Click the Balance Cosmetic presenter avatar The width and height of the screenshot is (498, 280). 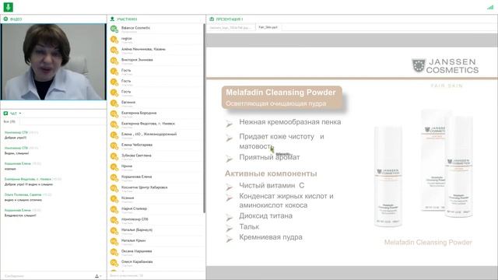[x=114, y=29]
